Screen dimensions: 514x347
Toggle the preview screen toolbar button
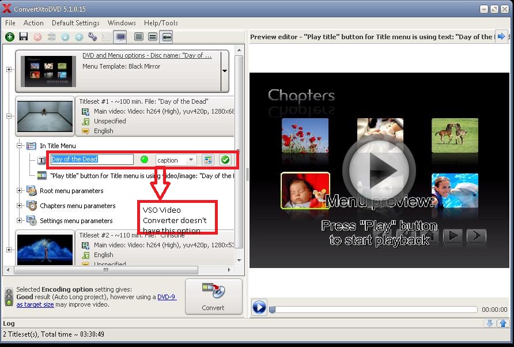(x=120, y=37)
